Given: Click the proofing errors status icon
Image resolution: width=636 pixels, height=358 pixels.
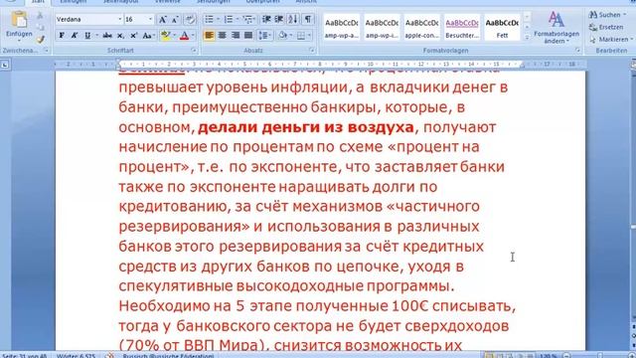Looking at the screenshot, I should (109, 356).
